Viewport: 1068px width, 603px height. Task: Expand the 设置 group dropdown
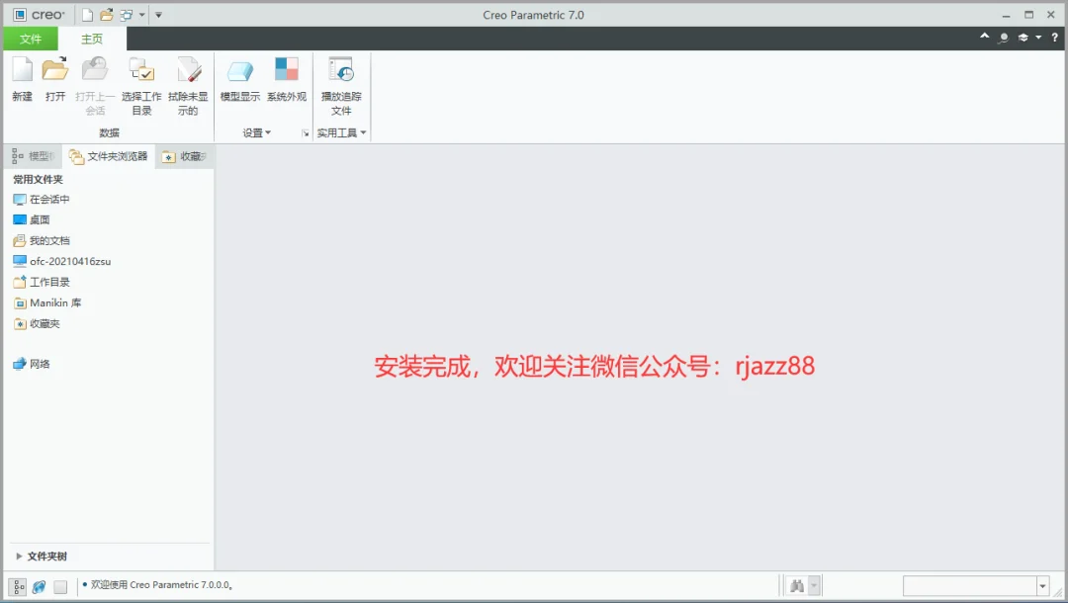[257, 132]
